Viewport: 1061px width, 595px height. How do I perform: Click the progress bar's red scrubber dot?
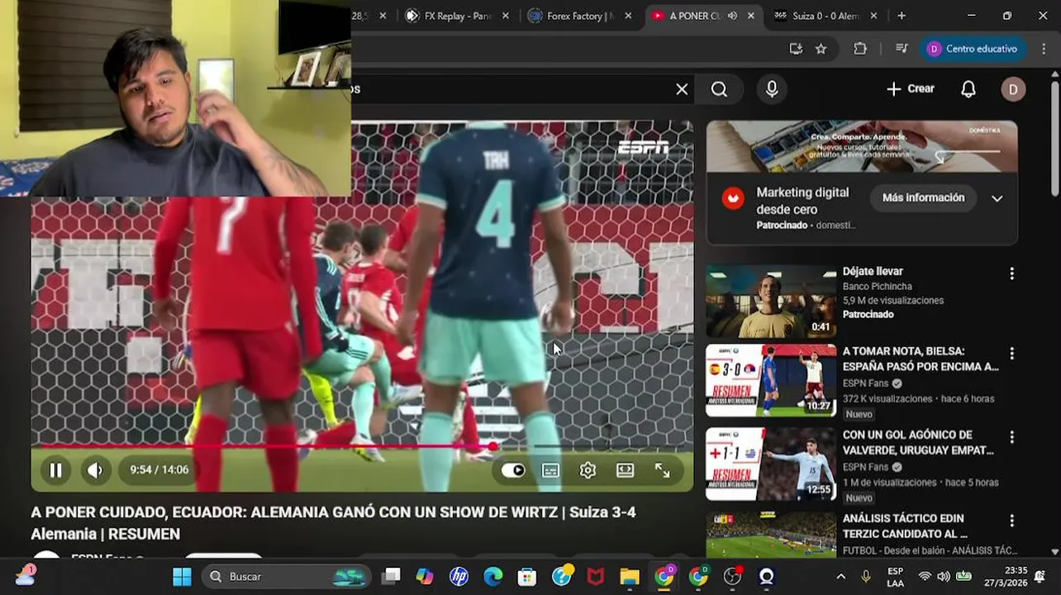[x=493, y=446]
